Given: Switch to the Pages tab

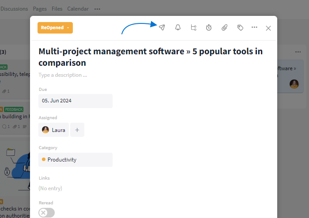Looking at the screenshot, I should pos(40,9).
